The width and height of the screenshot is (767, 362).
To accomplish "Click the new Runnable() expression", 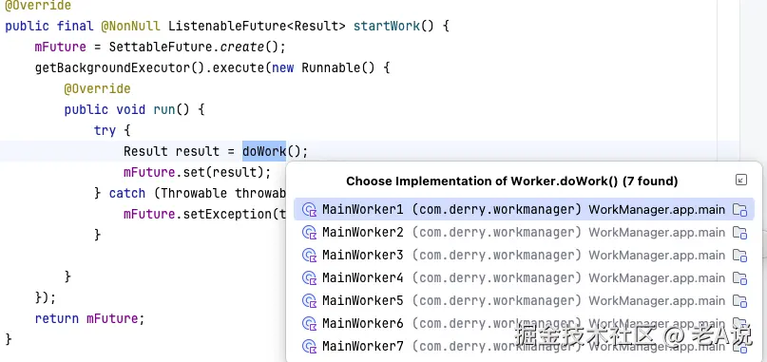I will [323, 67].
